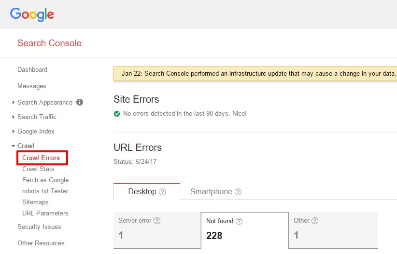397x254 pixels.
Task: Open Sitemaps page
Action: [x=35, y=202]
